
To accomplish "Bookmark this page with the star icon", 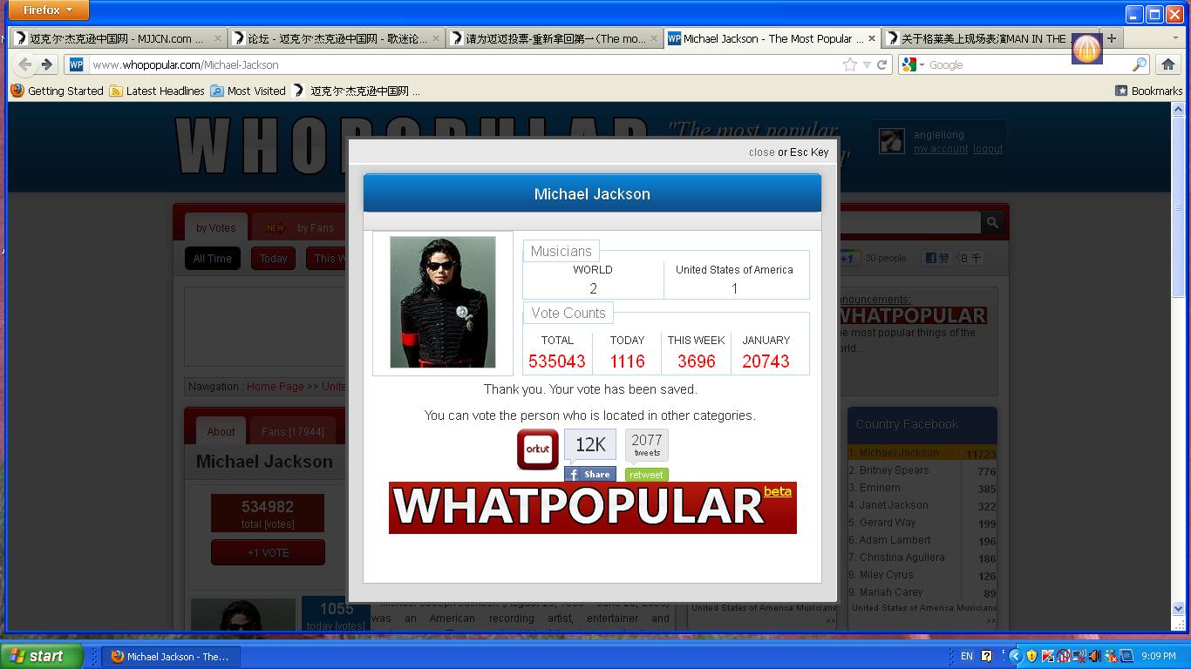I will 849,64.
